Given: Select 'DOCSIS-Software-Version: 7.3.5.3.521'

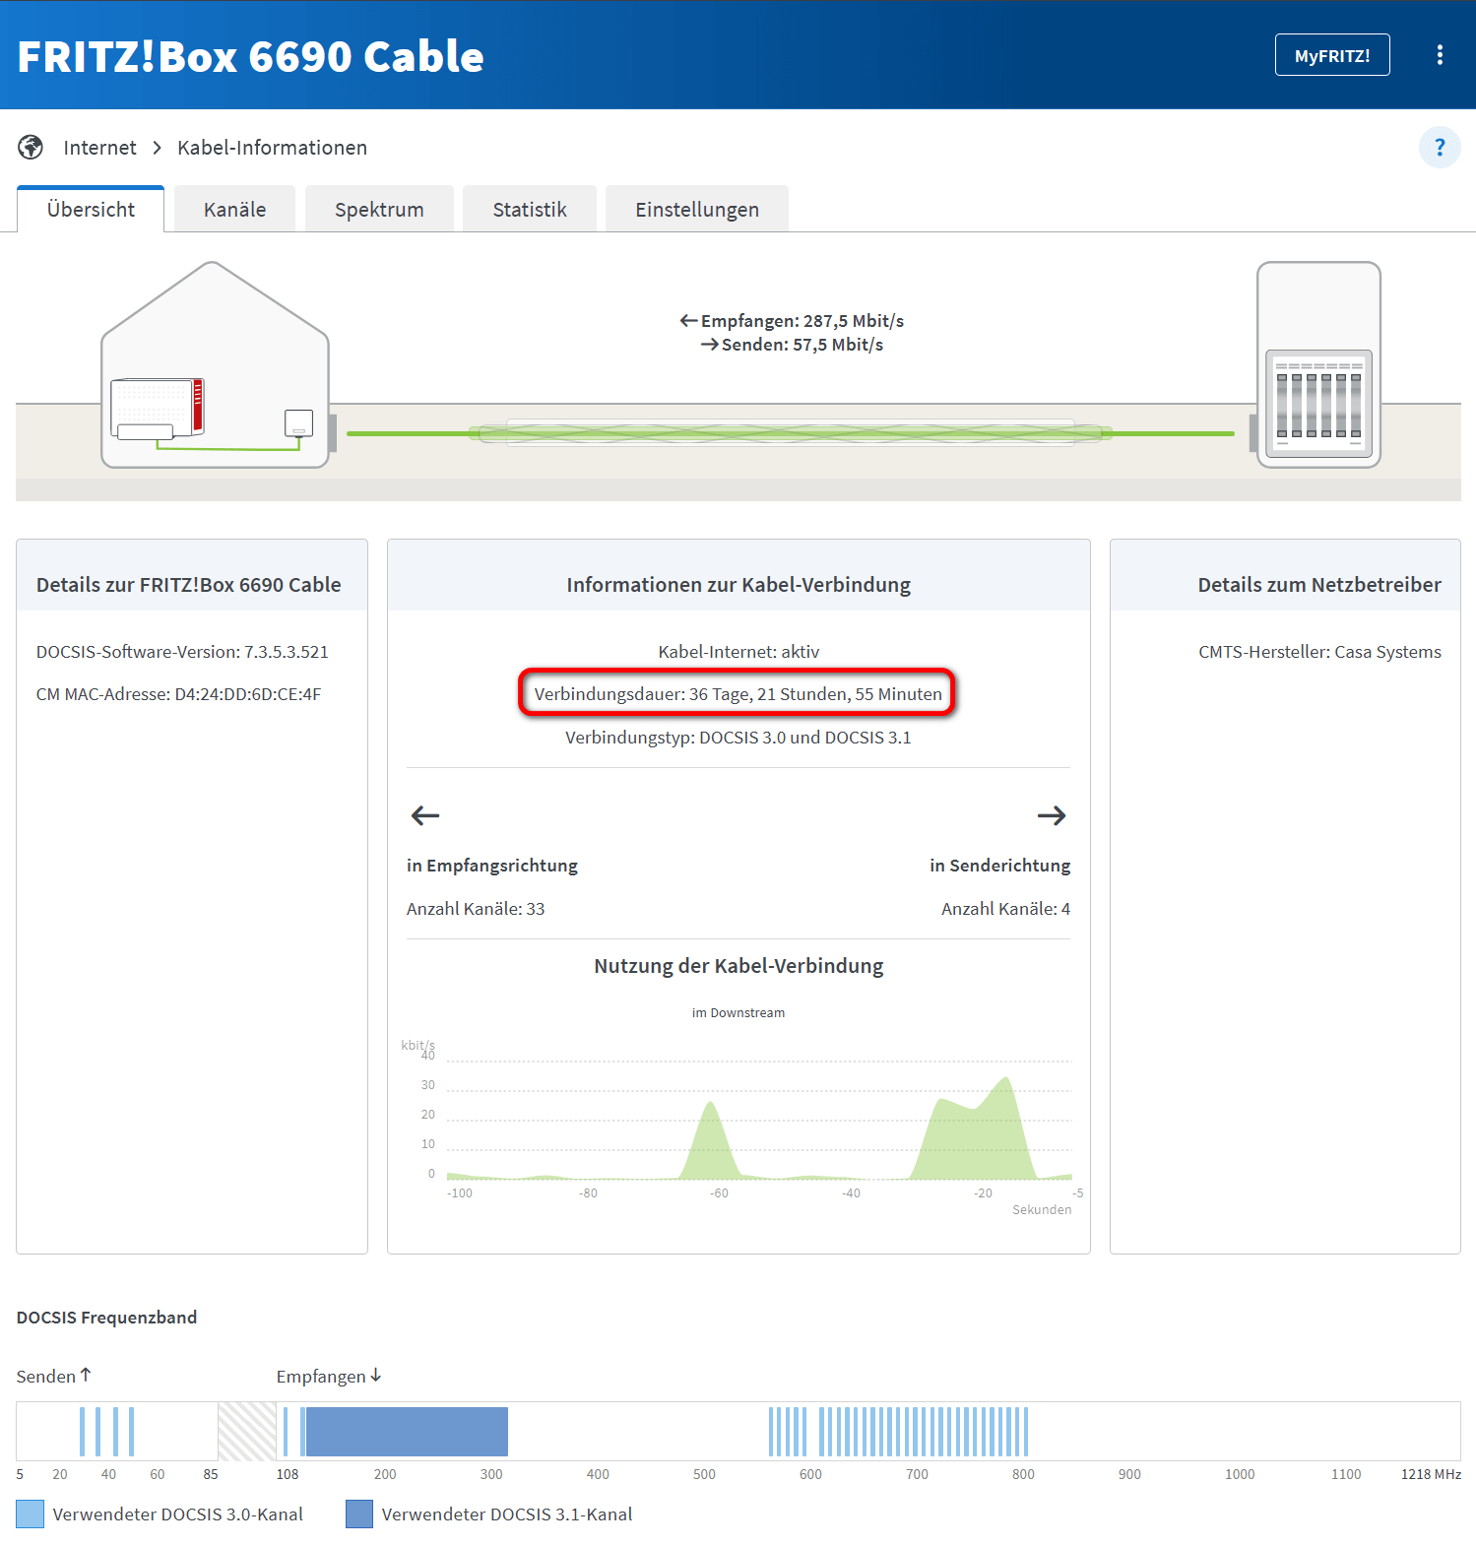Looking at the screenshot, I should 182,652.
